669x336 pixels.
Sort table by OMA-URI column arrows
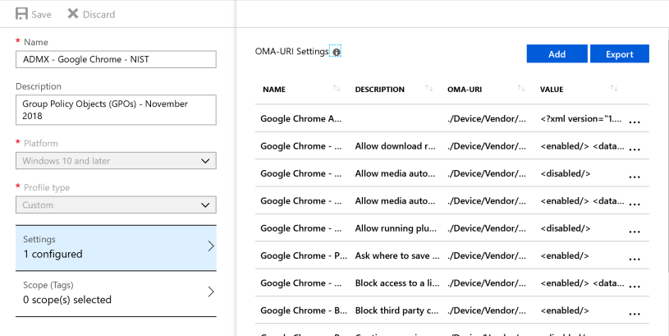521,89
